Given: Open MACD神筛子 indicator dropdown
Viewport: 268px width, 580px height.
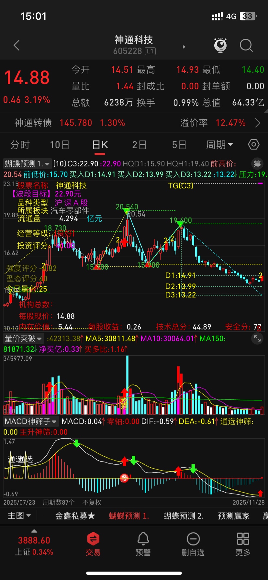Looking at the screenshot, I should click(x=31, y=421).
